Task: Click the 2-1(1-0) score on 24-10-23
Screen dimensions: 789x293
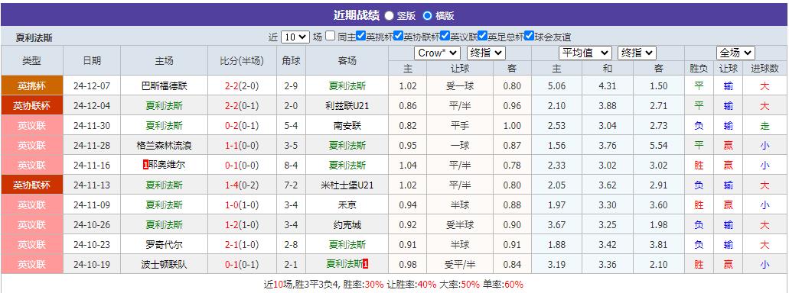Action: 242,244
